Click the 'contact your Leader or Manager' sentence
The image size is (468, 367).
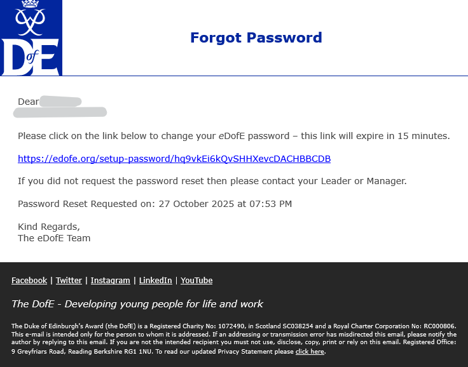(x=212, y=181)
